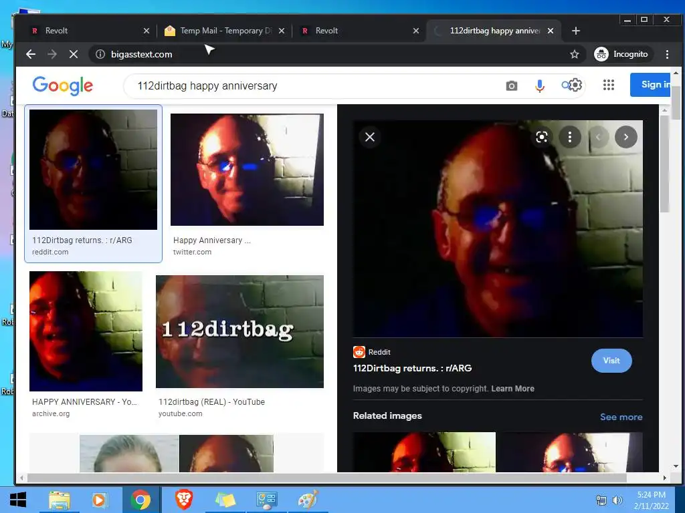Click the Visit button
Image resolution: width=685 pixels, height=513 pixels.
coord(611,361)
